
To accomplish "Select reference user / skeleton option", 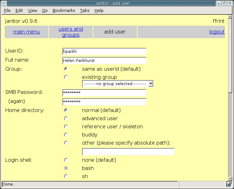I will click(66, 127).
